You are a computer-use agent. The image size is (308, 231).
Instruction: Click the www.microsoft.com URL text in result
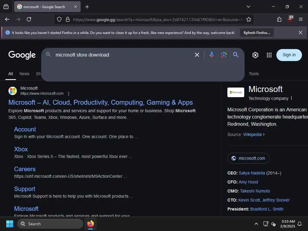click(42, 94)
